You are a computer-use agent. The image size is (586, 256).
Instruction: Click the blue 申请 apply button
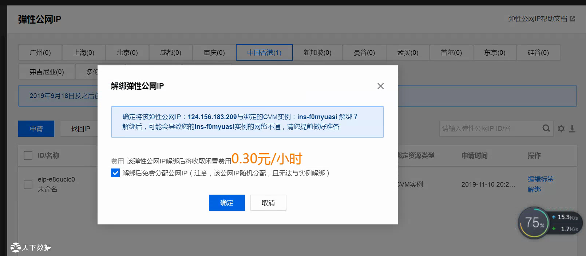[x=36, y=129]
